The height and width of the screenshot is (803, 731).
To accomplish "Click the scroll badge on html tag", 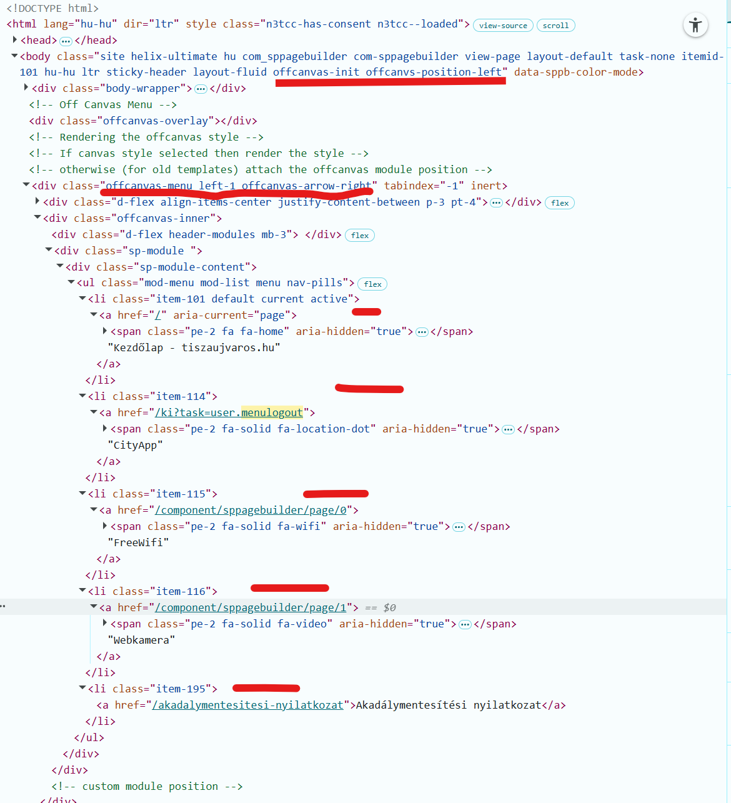I will (555, 26).
